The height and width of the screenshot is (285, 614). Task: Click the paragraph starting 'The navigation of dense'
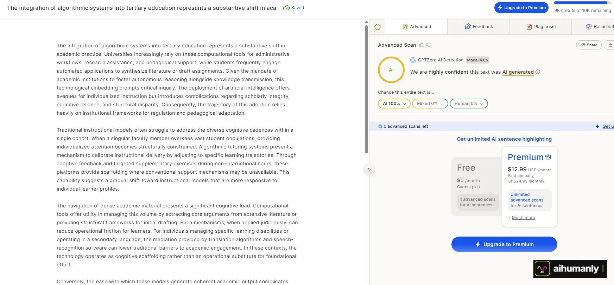(x=177, y=235)
